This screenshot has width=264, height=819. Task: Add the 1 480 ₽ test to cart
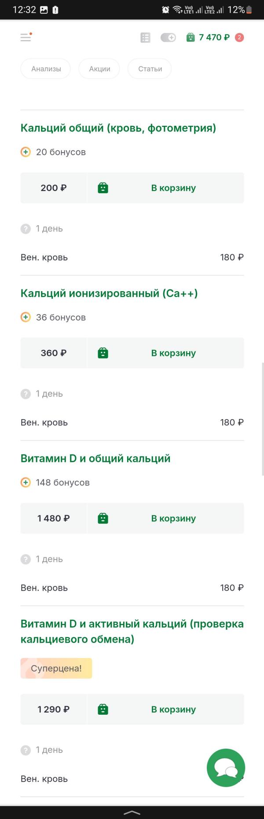165,518
